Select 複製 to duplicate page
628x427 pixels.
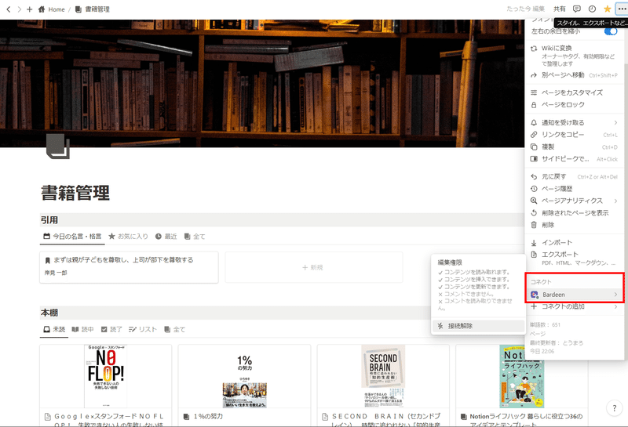[x=575, y=147]
